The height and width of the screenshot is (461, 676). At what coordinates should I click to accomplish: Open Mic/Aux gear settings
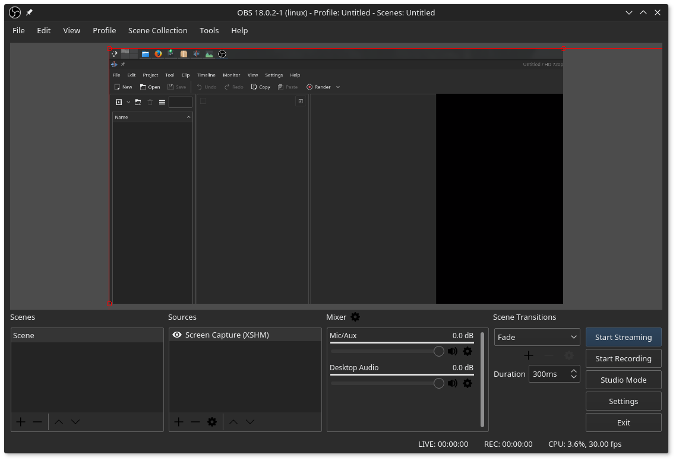(x=467, y=351)
